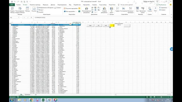Switch to the Developer (Разработчик) tab
The height and width of the screenshot is (102, 182).
point(77,5)
